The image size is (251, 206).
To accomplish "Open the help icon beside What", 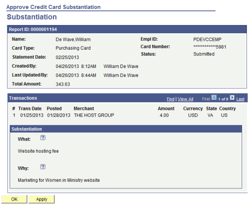I will click(43, 138).
